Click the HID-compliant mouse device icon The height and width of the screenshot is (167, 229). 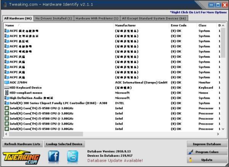click(6, 93)
